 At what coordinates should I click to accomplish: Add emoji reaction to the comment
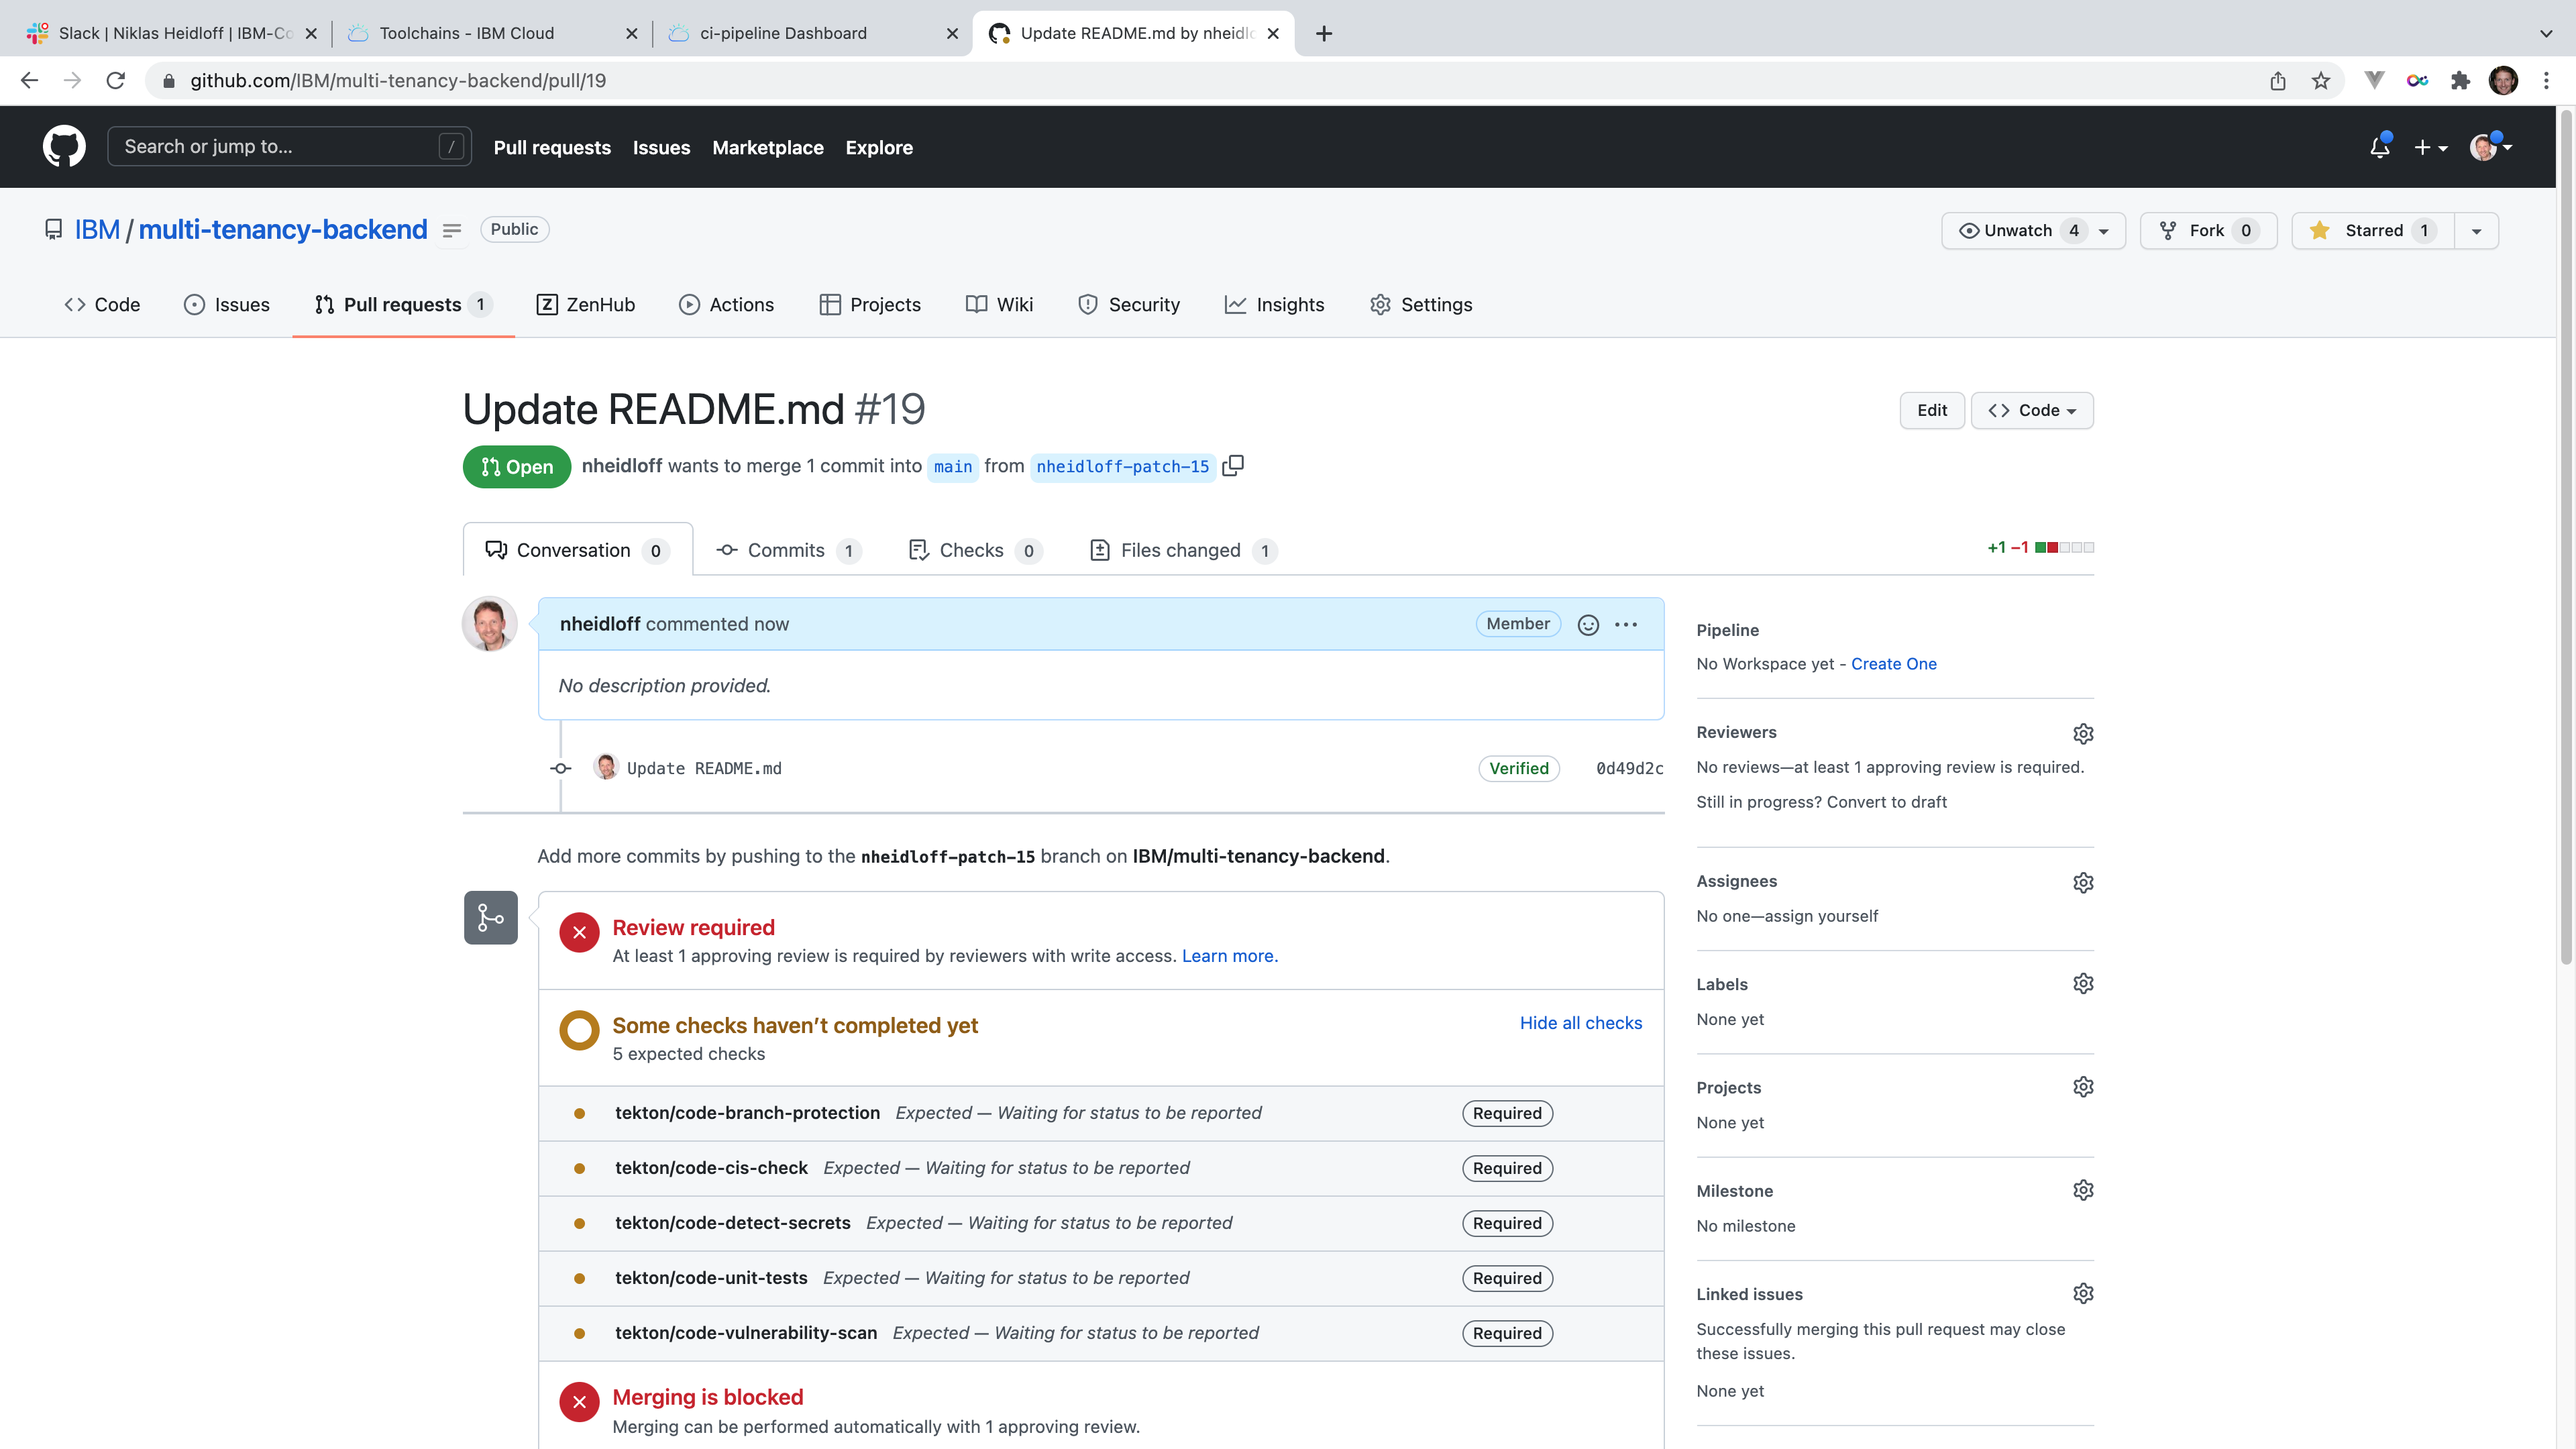pyautogui.click(x=1588, y=624)
